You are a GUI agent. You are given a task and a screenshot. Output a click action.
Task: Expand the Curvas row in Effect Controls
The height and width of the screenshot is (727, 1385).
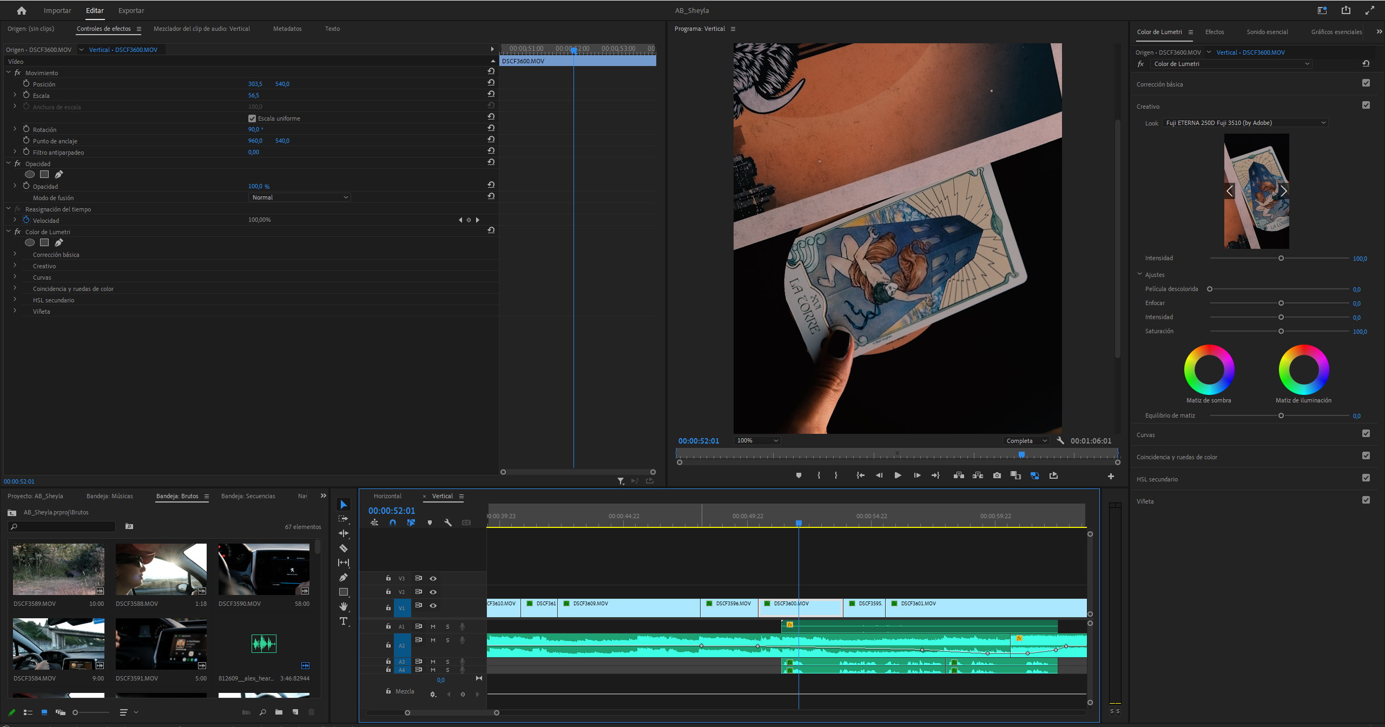(15, 276)
